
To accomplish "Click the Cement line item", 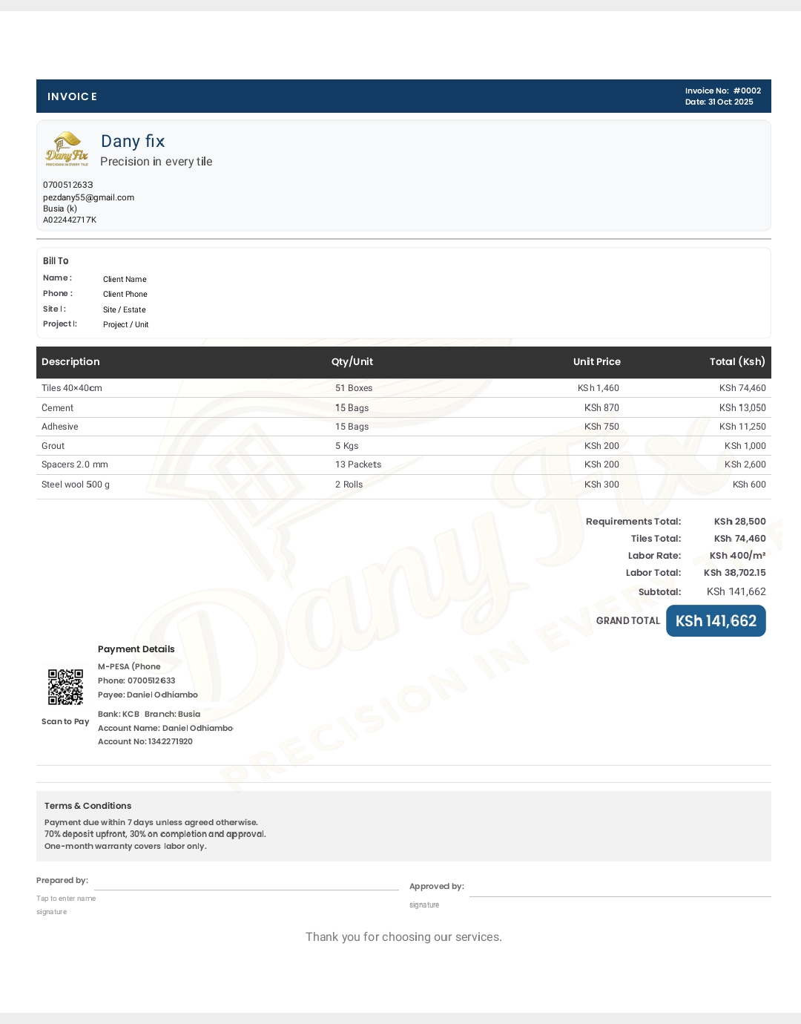I will pyautogui.click(x=57, y=407).
